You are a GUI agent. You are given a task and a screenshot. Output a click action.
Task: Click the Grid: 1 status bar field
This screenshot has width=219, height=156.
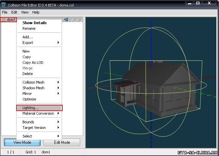pos(31,152)
